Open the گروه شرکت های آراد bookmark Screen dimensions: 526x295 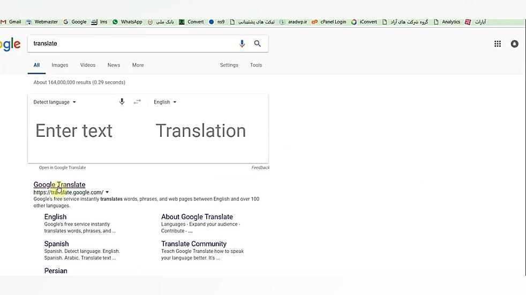pos(405,22)
